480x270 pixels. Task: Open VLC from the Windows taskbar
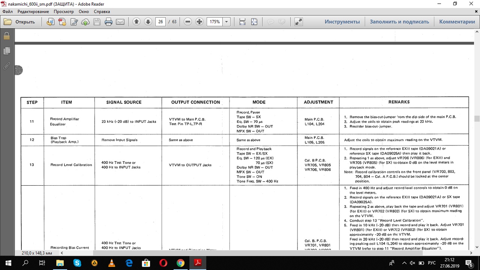(x=112, y=263)
